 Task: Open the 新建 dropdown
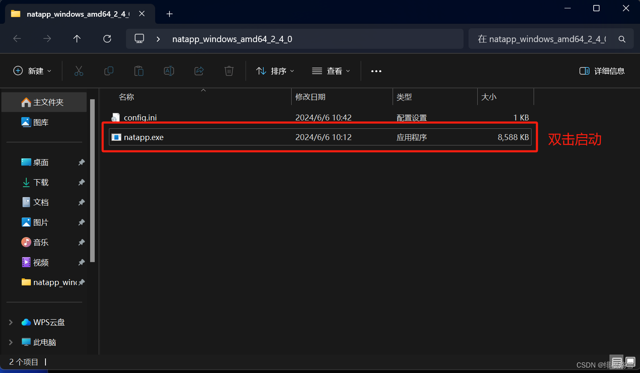tap(33, 71)
